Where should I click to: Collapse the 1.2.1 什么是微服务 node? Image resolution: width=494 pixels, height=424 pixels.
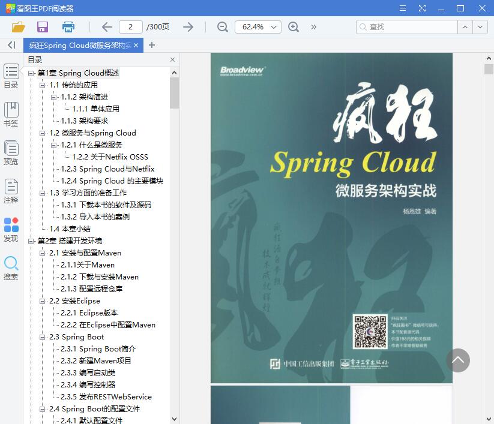point(54,145)
